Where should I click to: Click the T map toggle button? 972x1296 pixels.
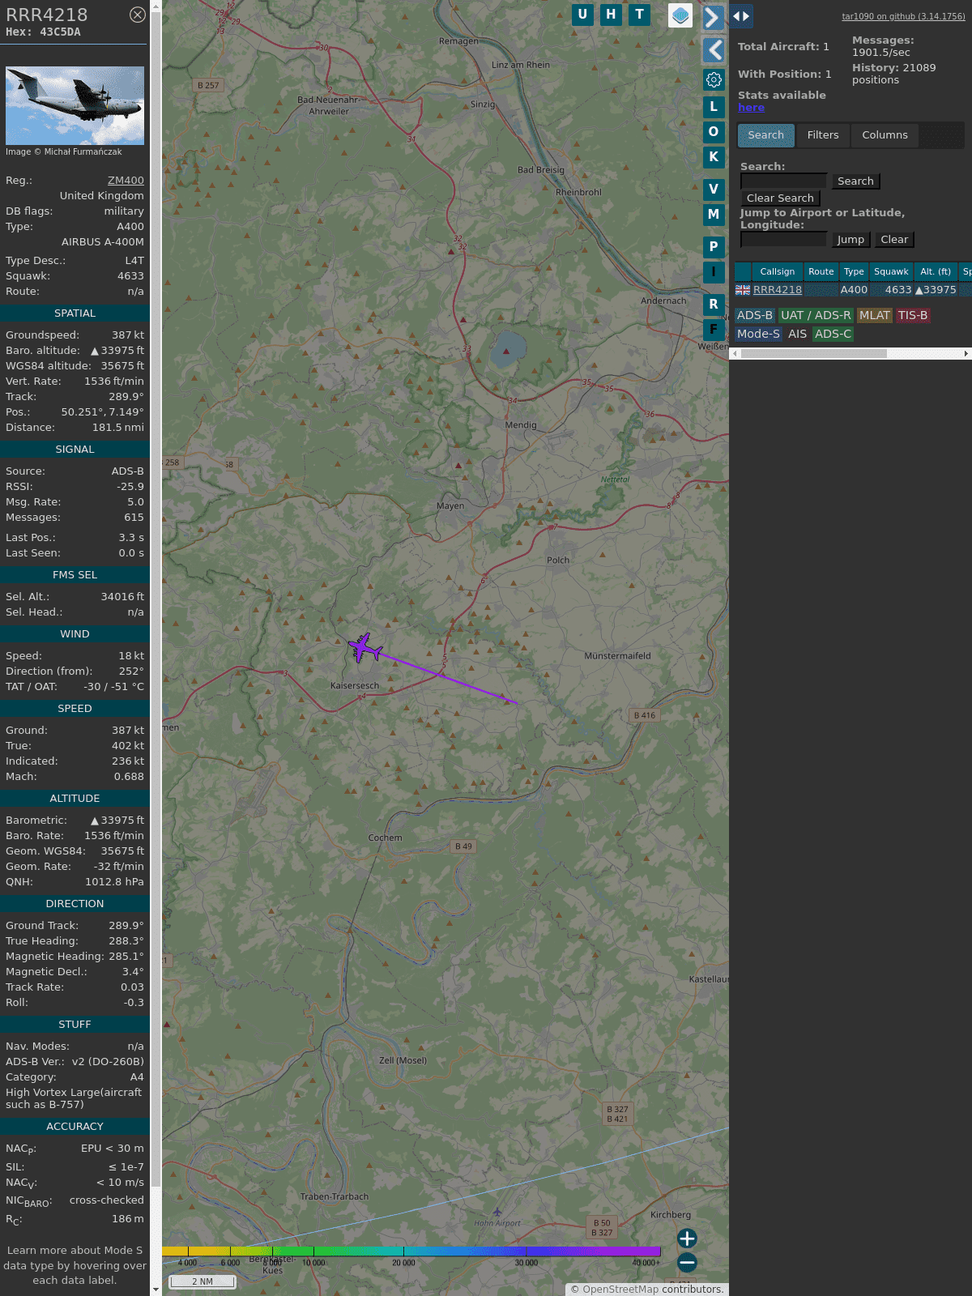pyautogui.click(x=639, y=15)
